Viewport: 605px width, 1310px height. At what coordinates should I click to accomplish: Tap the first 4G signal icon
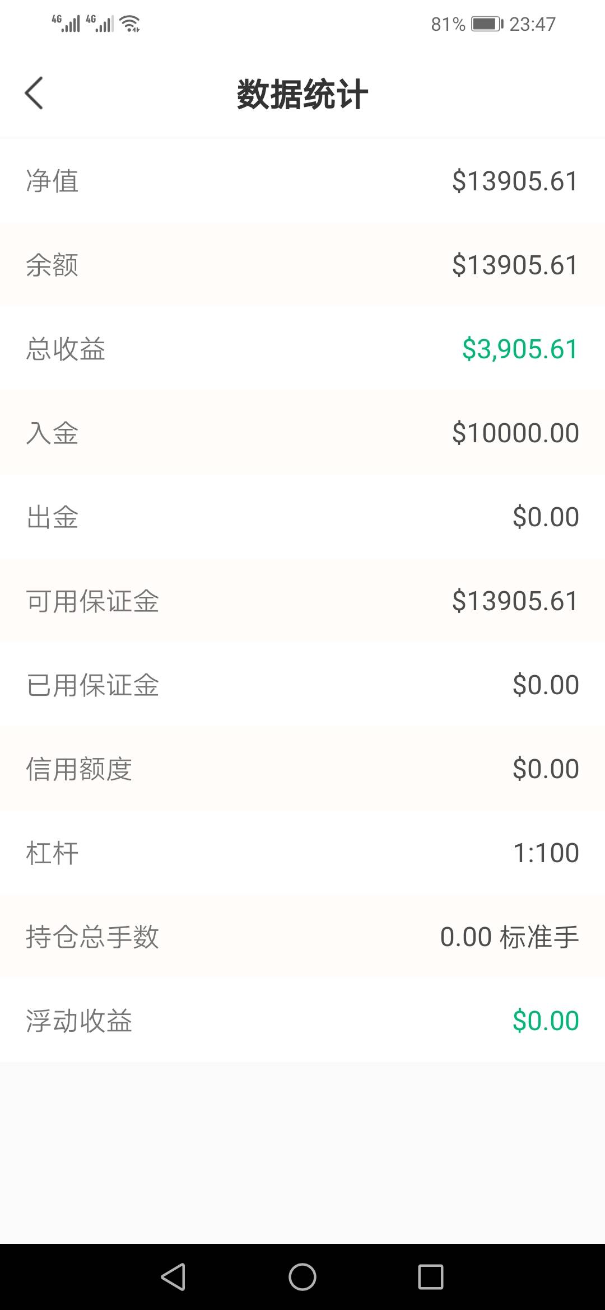66,24
